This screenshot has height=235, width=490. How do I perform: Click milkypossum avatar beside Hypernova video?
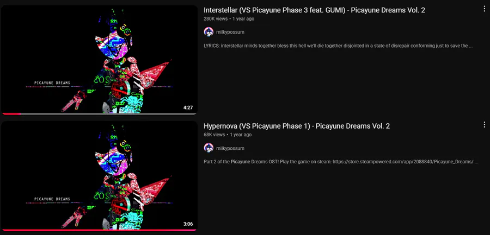point(209,148)
